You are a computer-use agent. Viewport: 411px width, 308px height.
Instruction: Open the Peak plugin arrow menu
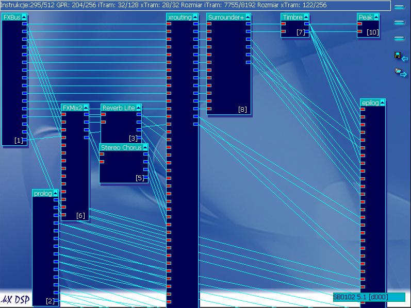[376, 18]
